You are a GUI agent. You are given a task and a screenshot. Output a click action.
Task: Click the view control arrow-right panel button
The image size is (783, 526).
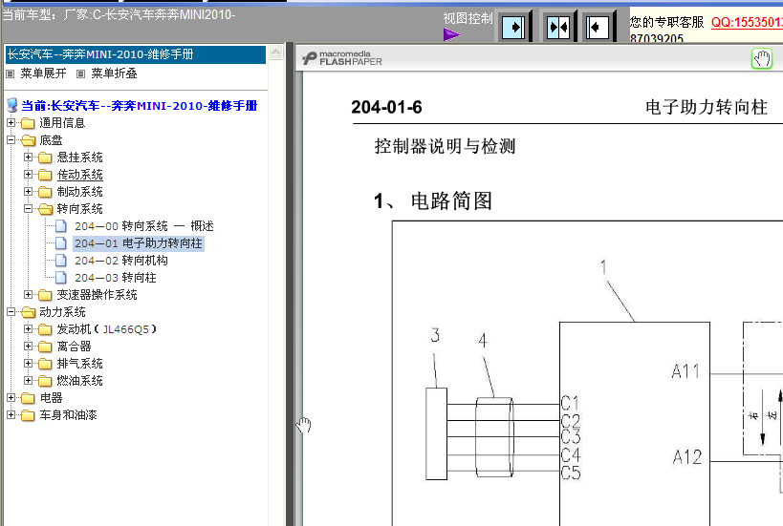point(512,27)
